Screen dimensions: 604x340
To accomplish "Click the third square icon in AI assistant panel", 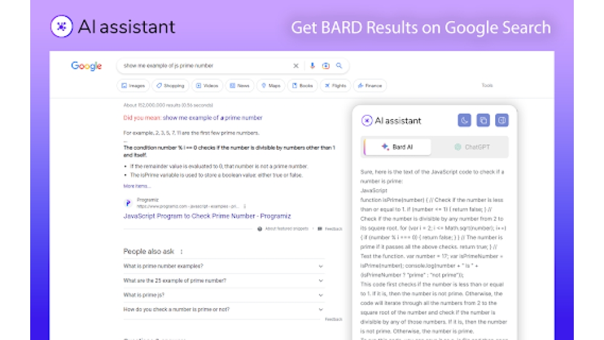I will [x=501, y=121].
